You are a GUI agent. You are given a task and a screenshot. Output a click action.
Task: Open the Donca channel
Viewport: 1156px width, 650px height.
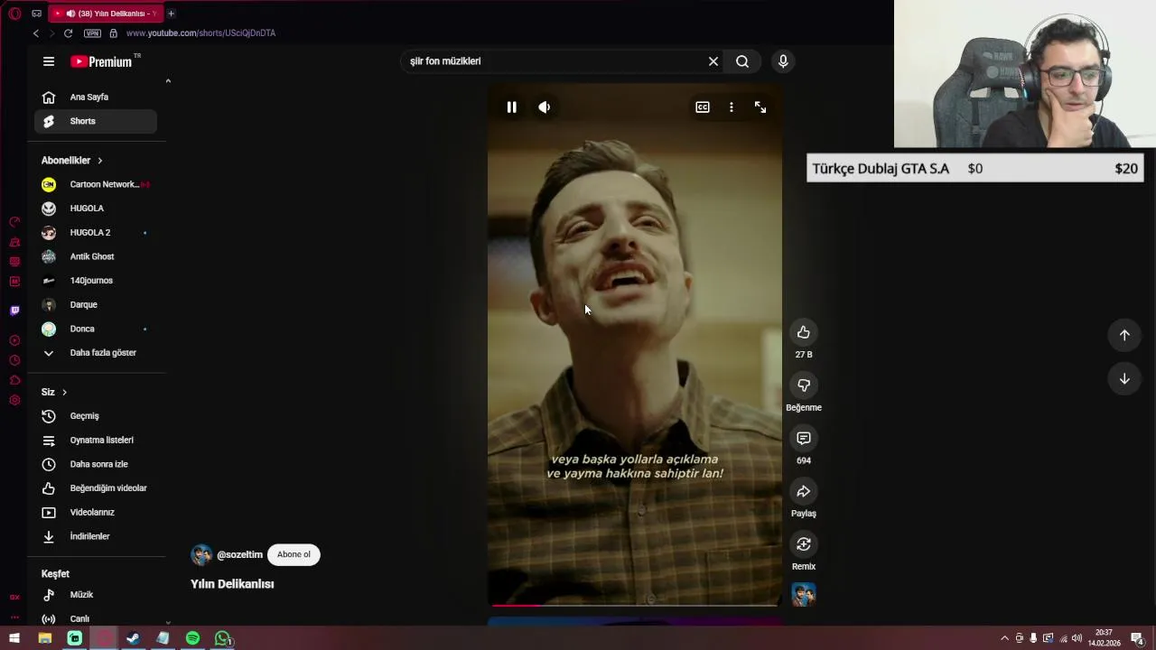95,329
